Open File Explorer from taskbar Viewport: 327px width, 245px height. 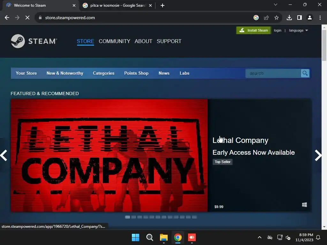[164, 237]
